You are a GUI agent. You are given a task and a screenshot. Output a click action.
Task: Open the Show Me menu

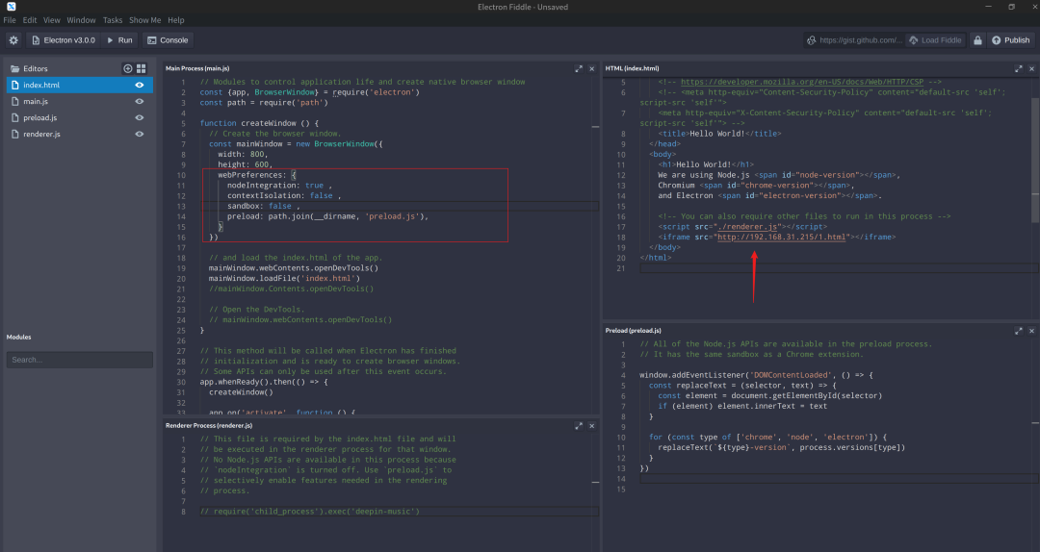pos(144,19)
